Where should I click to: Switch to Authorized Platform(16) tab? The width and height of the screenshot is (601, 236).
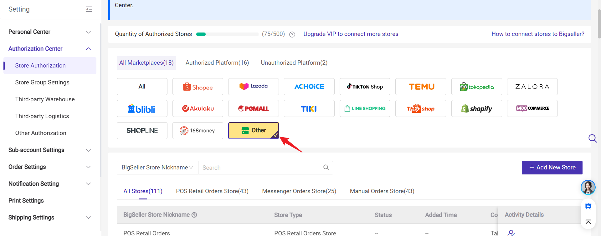pos(217,63)
